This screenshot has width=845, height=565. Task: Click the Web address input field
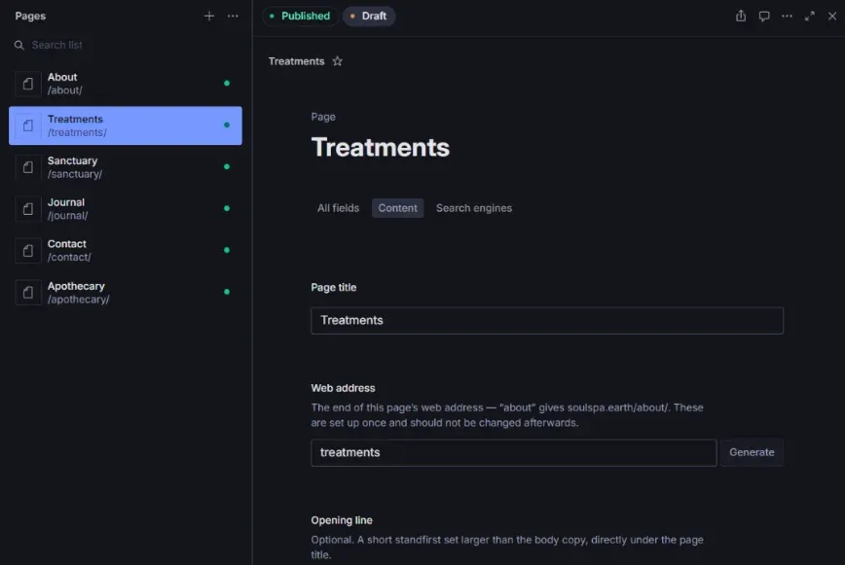(514, 452)
